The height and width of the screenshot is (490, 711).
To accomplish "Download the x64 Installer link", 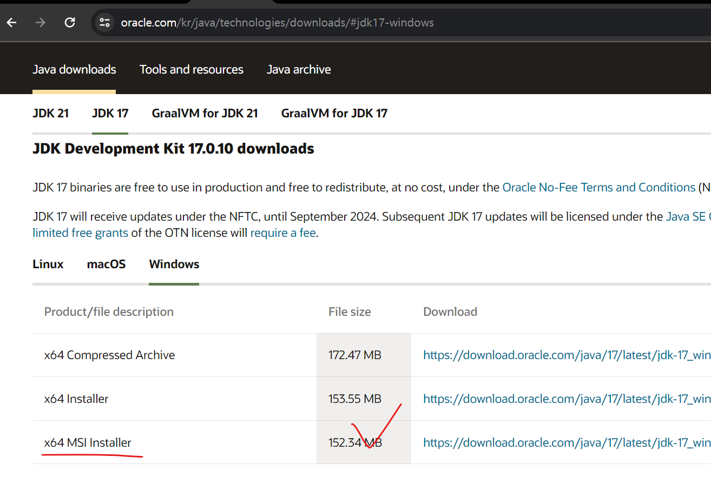I will pos(567,399).
